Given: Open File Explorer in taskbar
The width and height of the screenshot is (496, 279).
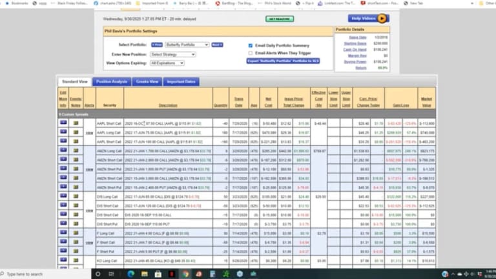Looking at the screenshot, I should pos(145,274).
